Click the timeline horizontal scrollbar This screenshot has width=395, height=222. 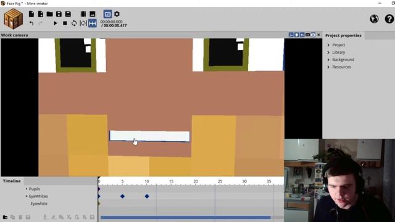pos(185,218)
